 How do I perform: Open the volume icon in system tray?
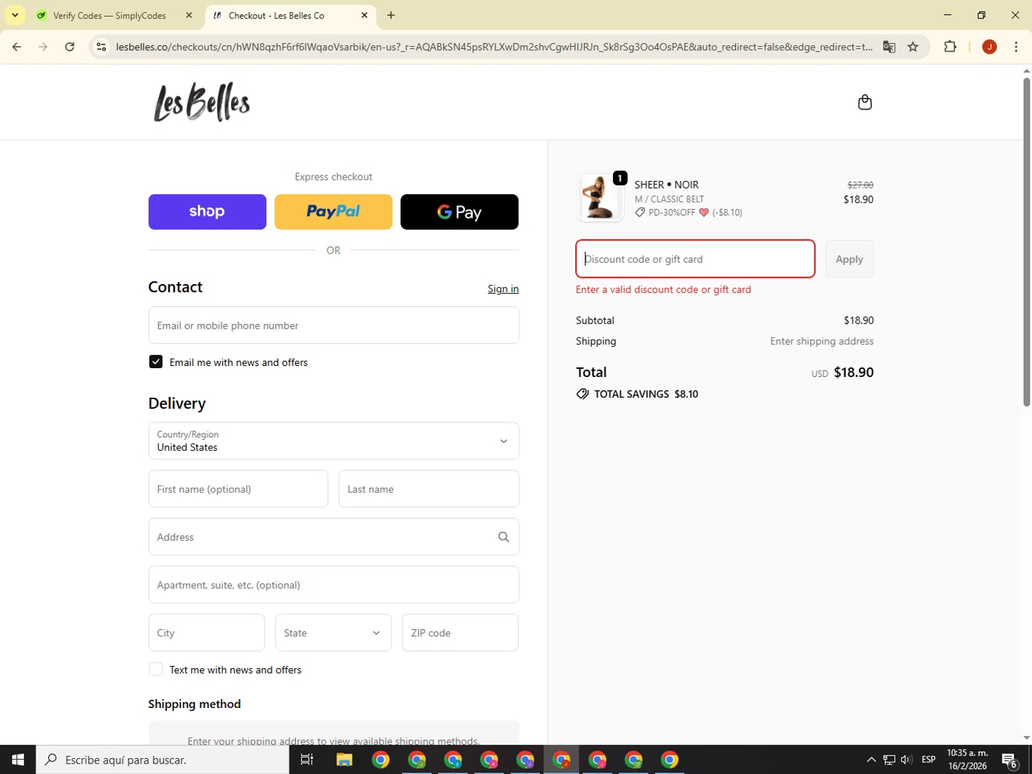pos(906,760)
